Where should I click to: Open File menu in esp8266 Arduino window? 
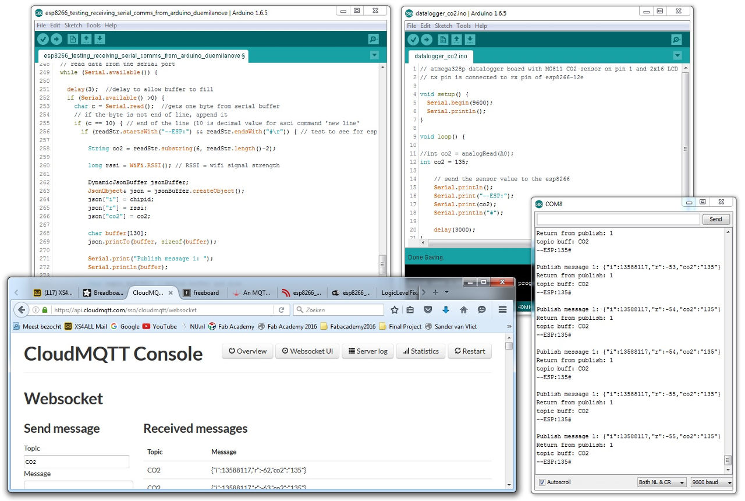41,26
